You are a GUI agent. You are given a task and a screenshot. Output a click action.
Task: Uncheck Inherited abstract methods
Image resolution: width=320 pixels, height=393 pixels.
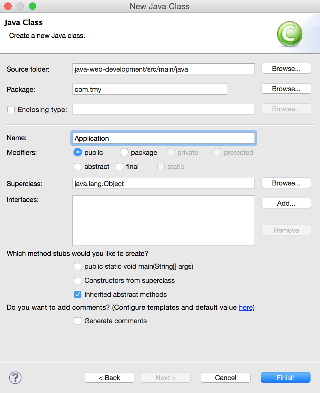pyautogui.click(x=78, y=294)
